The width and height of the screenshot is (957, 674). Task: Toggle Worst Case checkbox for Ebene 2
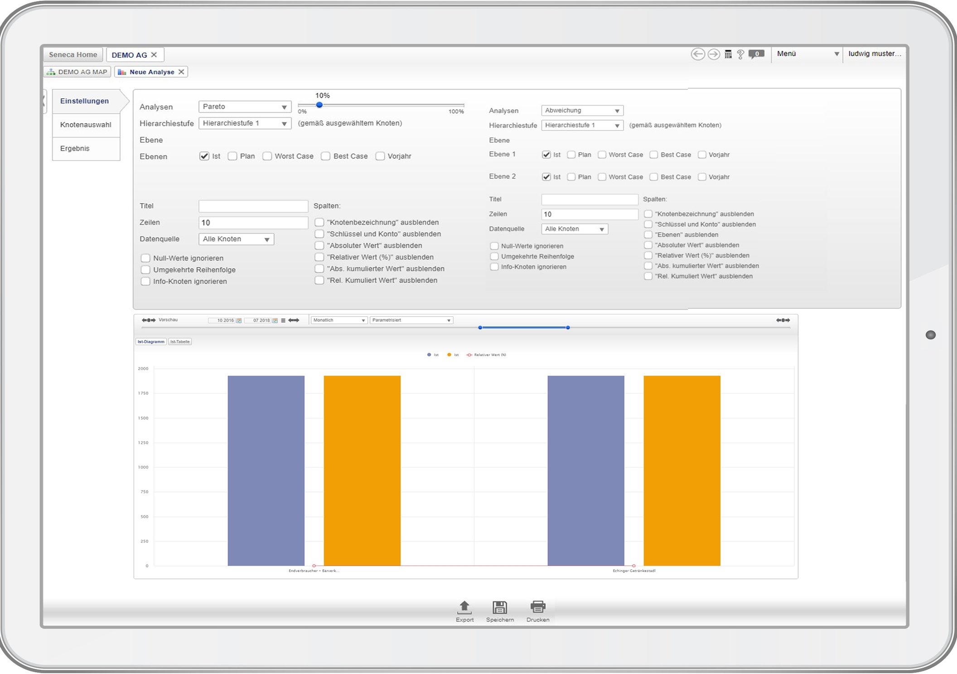click(602, 177)
